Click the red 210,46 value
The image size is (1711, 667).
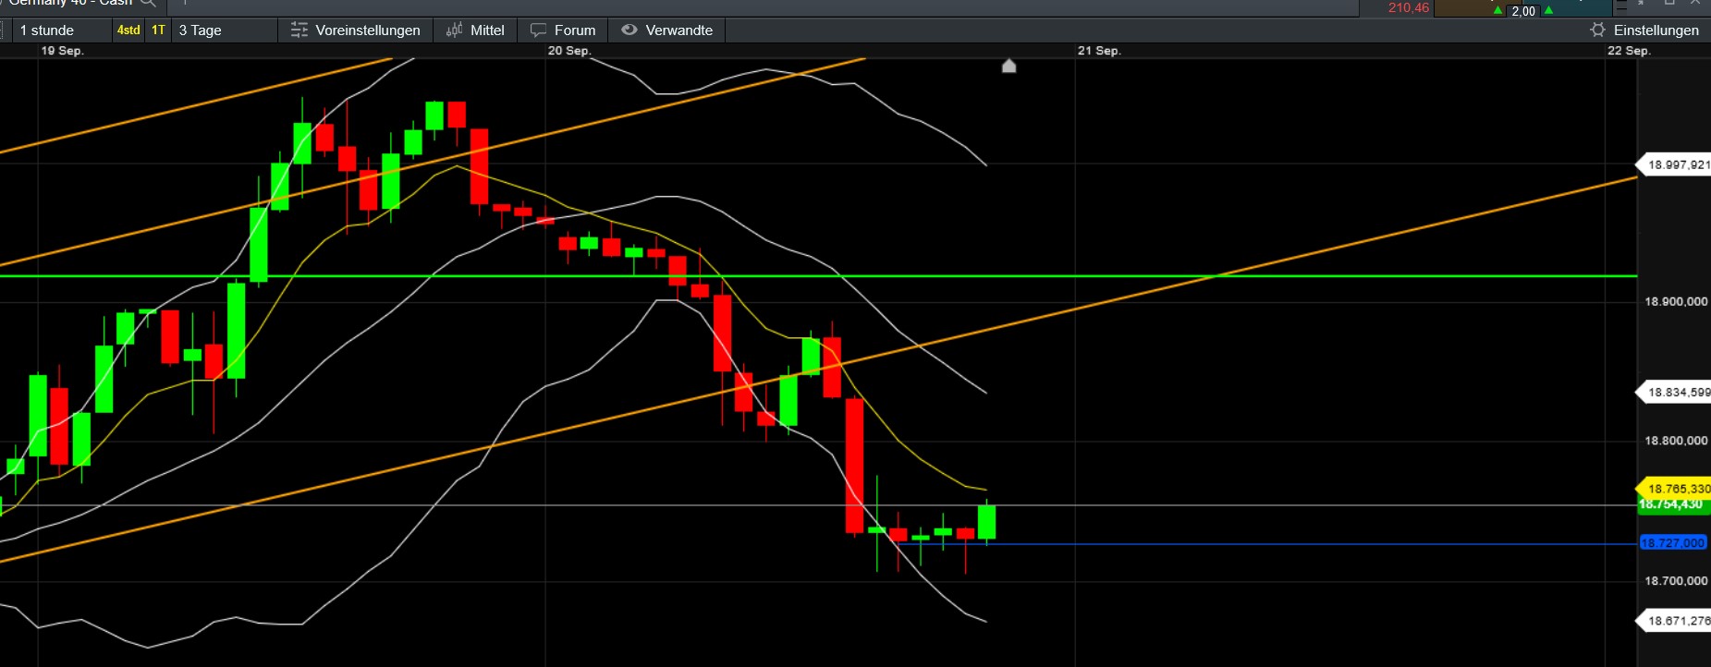point(1409,8)
